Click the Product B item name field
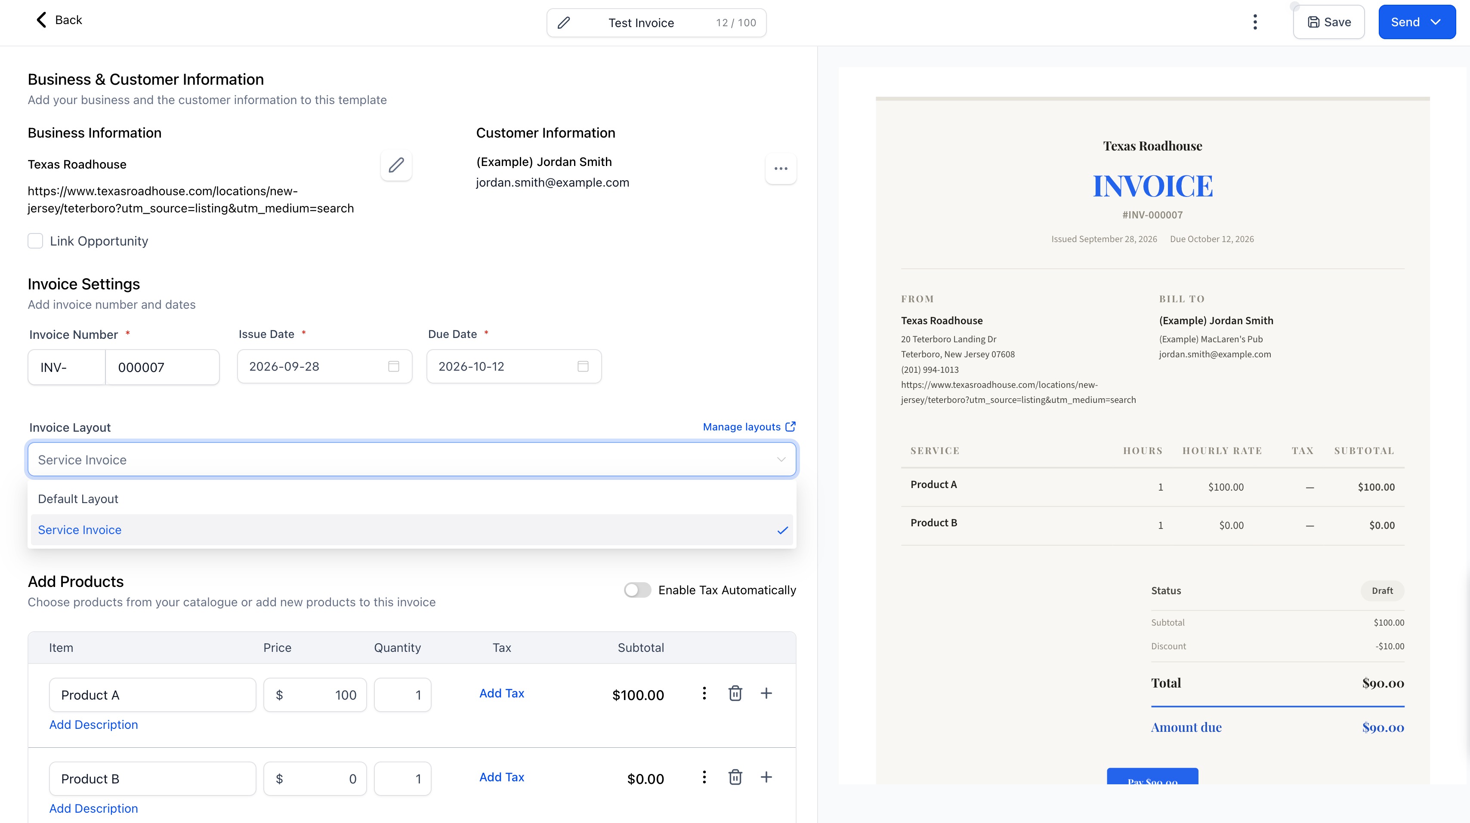 [152, 779]
